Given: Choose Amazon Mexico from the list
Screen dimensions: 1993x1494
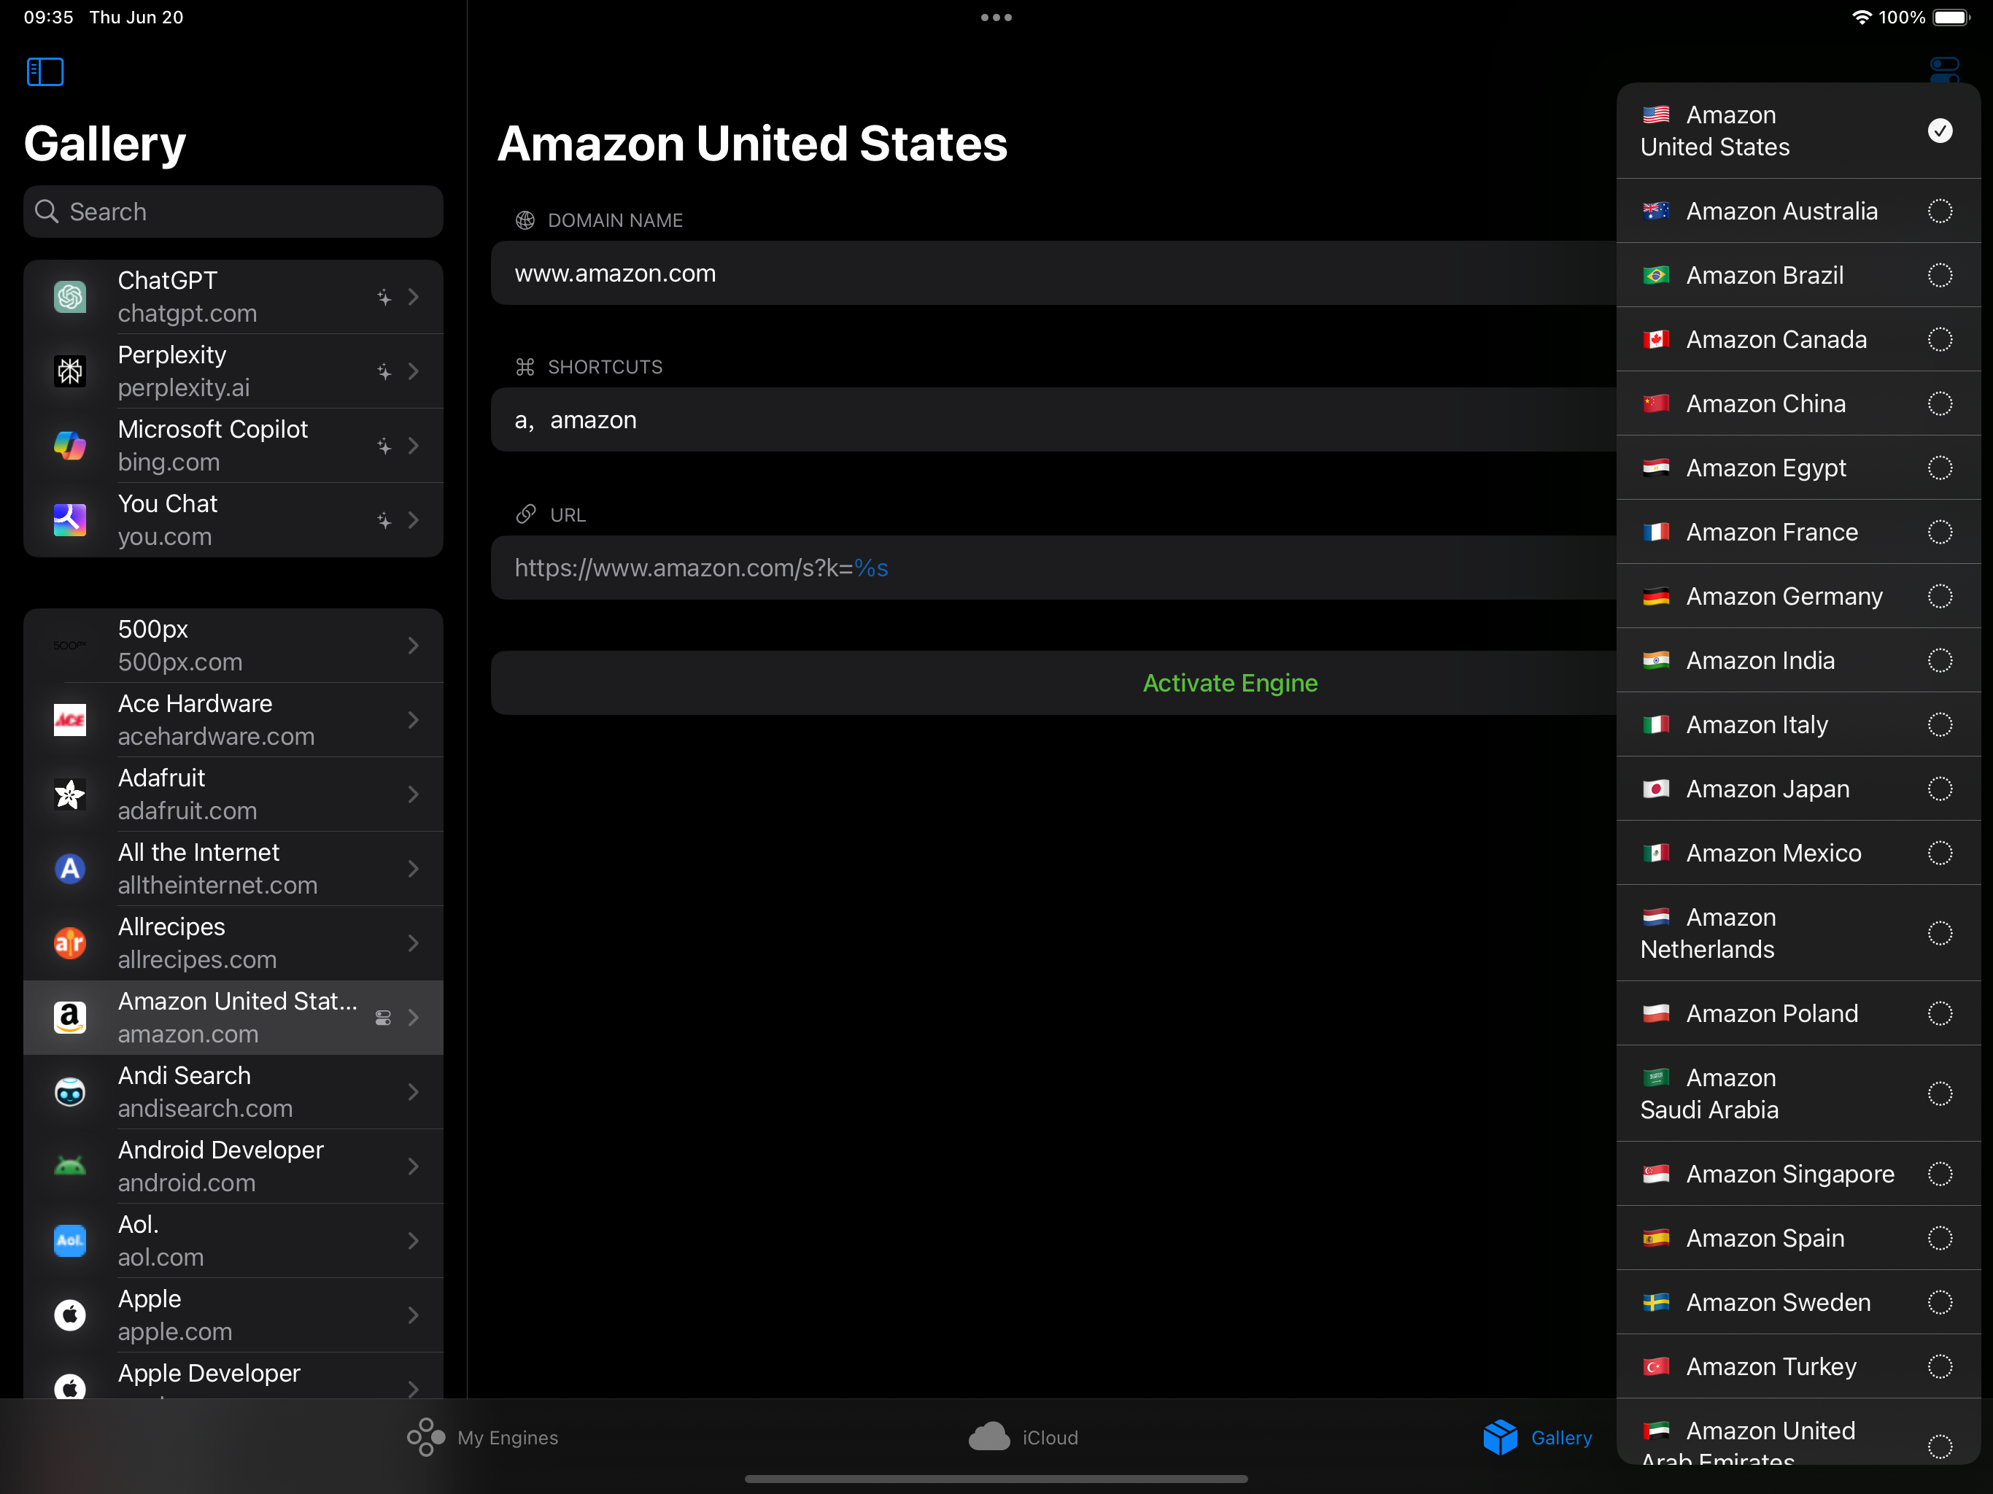Looking at the screenshot, I should 1798,853.
